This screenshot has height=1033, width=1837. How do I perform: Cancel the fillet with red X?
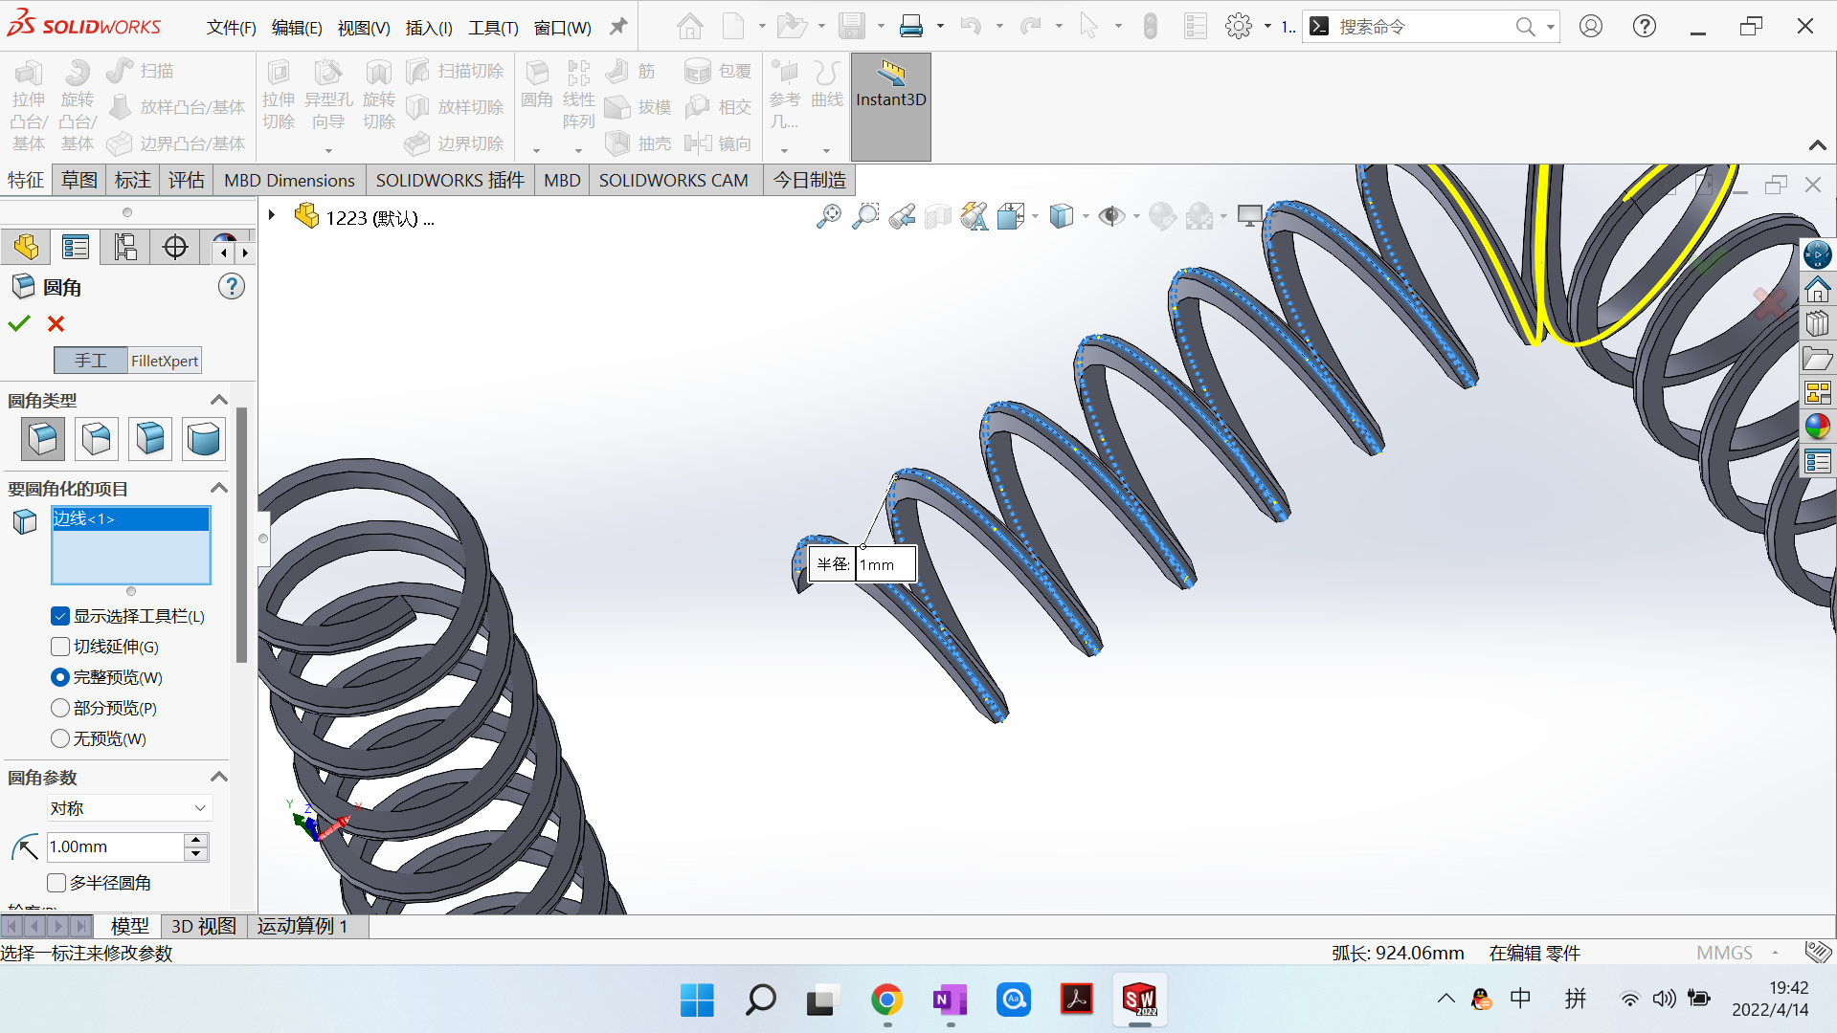point(56,323)
